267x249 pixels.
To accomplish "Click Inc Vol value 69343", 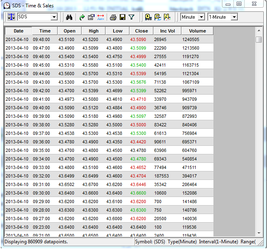I will click(x=160, y=159).
